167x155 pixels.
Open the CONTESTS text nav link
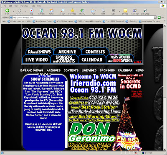click(71, 70)
